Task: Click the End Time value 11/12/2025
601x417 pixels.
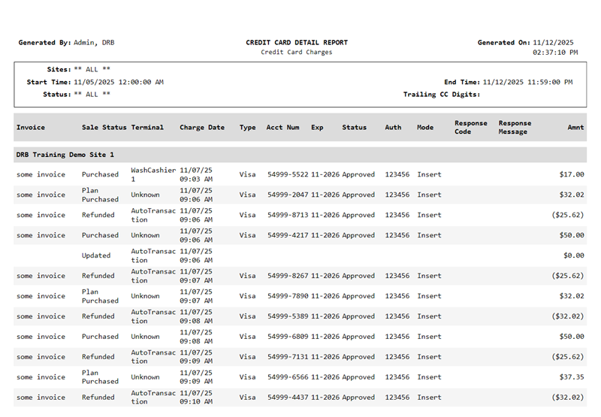Action: point(527,82)
